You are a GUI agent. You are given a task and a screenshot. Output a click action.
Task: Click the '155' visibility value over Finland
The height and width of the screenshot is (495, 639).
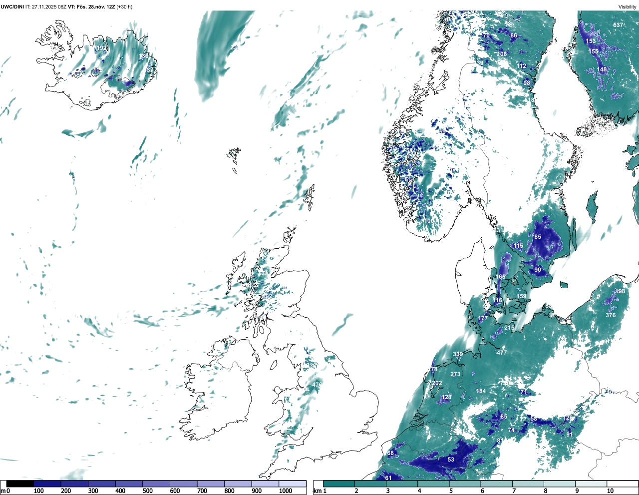click(x=593, y=51)
